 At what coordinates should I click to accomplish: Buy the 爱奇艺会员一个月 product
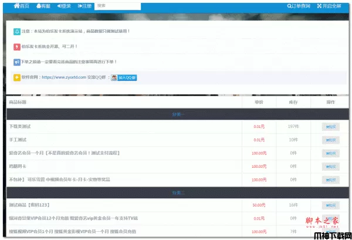tap(331, 153)
